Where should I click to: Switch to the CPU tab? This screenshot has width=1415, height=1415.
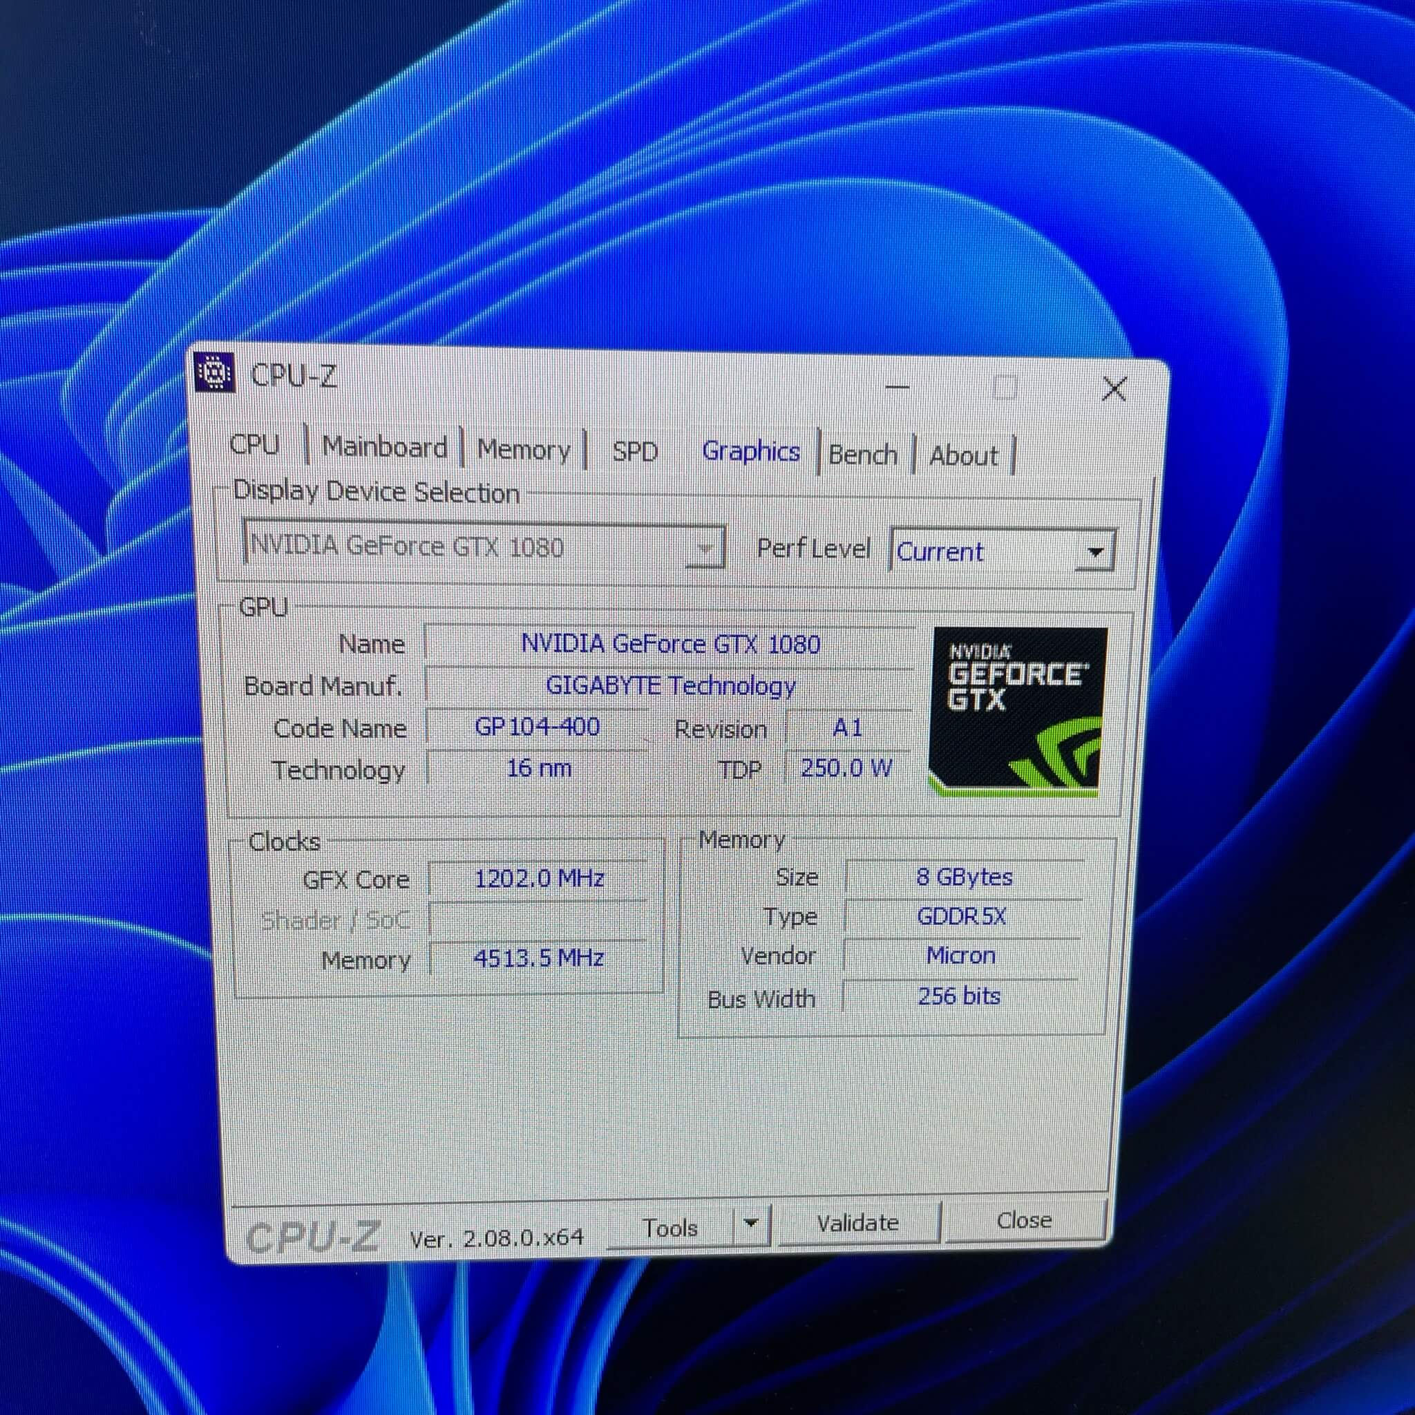click(x=254, y=444)
